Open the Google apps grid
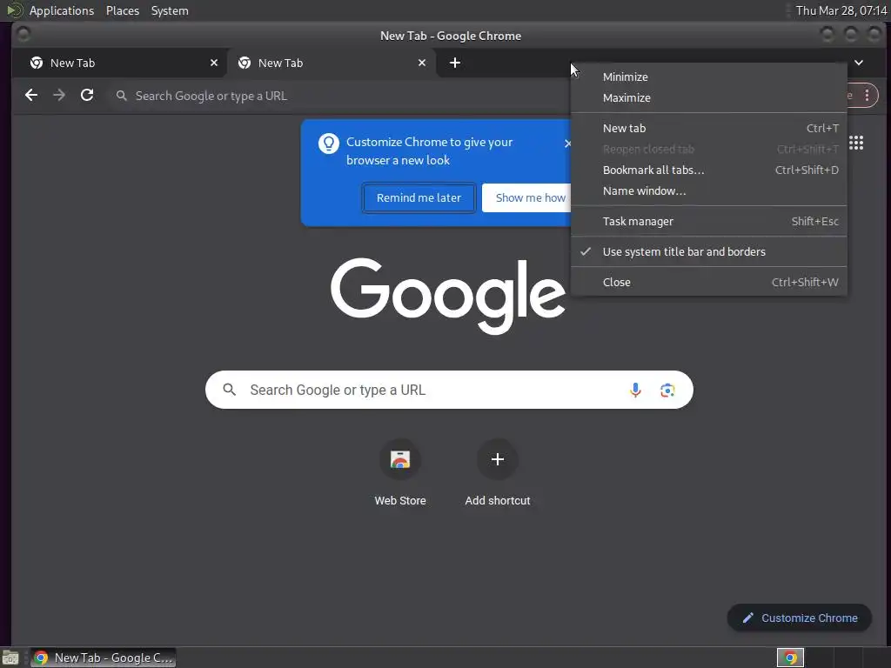The height and width of the screenshot is (668, 891). coord(856,144)
